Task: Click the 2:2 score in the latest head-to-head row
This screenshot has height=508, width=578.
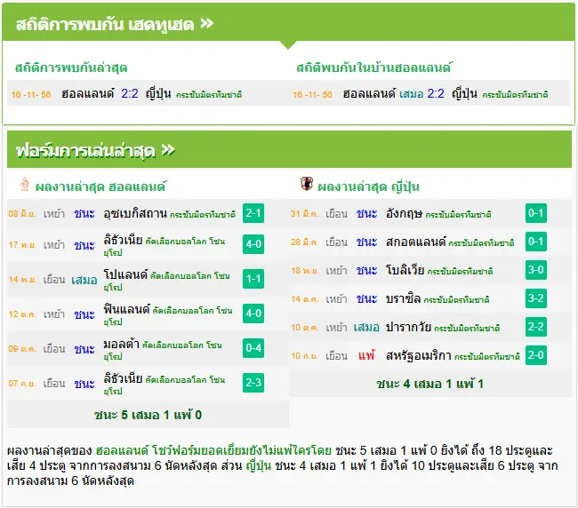Action: tap(130, 93)
